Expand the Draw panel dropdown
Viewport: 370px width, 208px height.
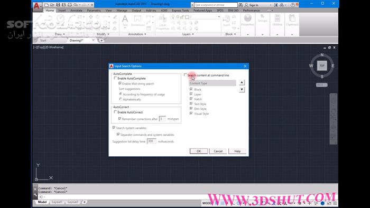click(60, 34)
